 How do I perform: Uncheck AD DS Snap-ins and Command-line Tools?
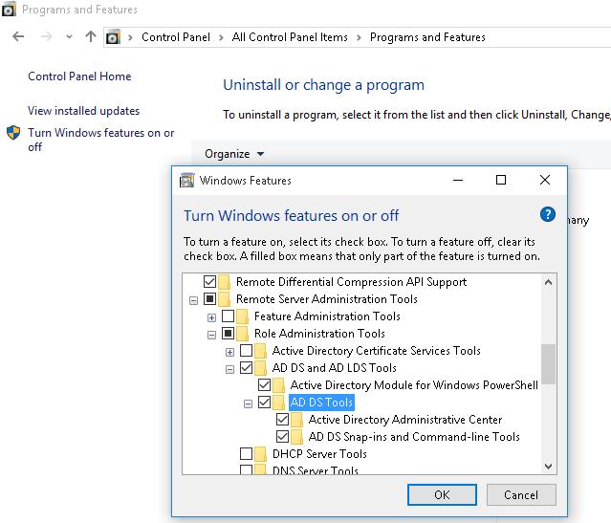click(282, 437)
